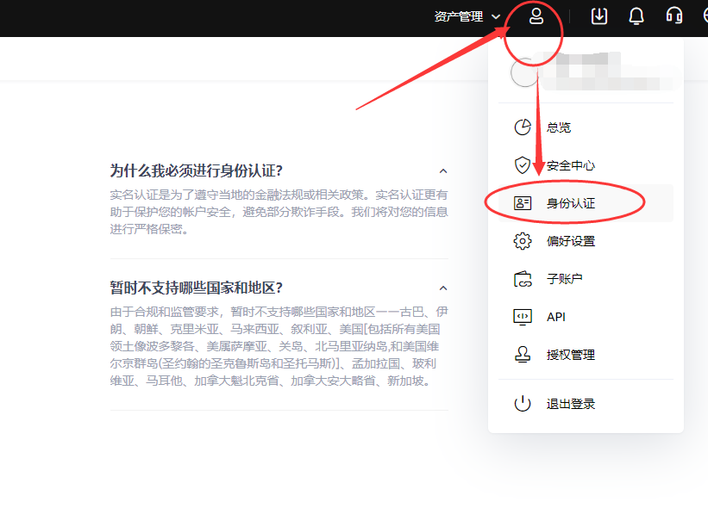Click the customer support headset icon
This screenshot has height=508, width=708.
pyautogui.click(x=674, y=16)
